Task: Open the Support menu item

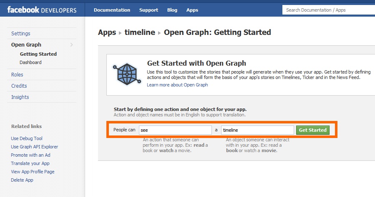Action: pyautogui.click(x=149, y=10)
